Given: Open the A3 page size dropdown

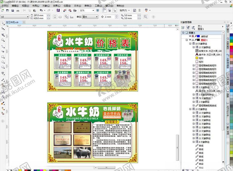Looking at the screenshot, I should pyautogui.click(x=28, y=17).
